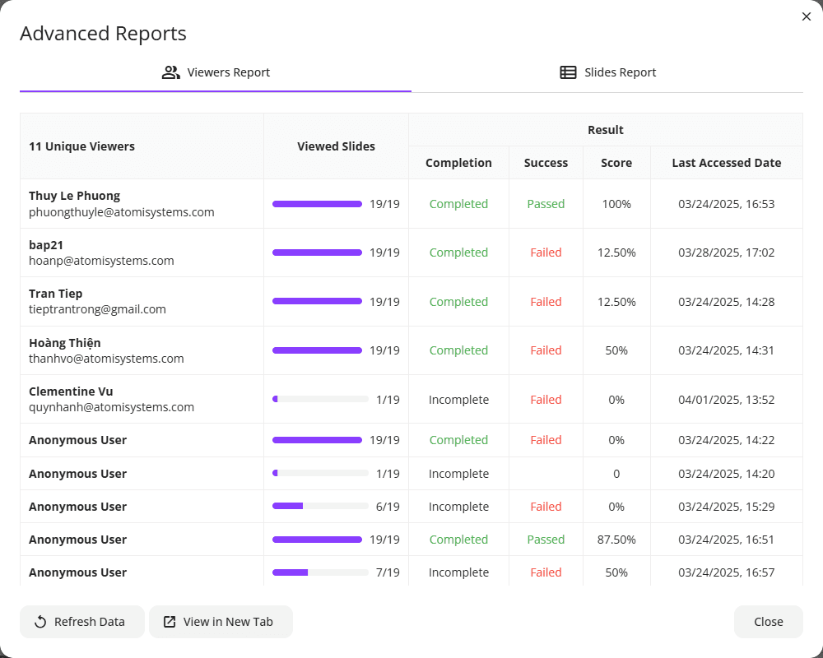Click the circular refresh arrow icon
This screenshot has width=823, height=658.
40,622
